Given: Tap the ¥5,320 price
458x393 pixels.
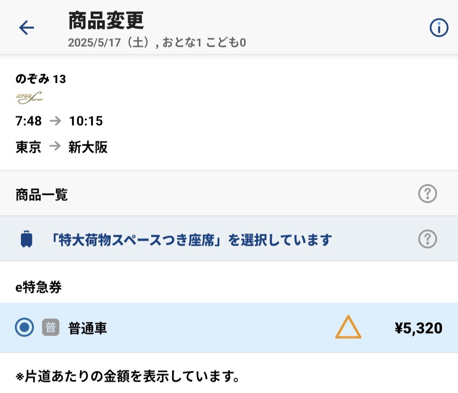Looking at the screenshot, I should 418,328.
